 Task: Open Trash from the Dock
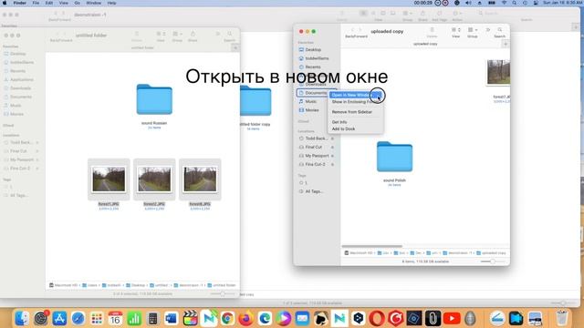[562, 318]
